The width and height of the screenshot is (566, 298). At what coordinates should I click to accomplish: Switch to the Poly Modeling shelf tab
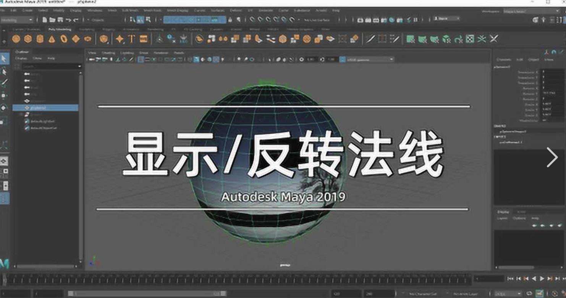(x=59, y=29)
